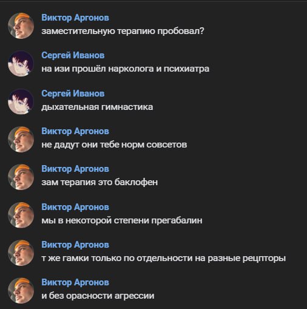Click Сергей Иванов name above дыхательная гимнастика
Image resolution: width=307 pixels, height=309 pixels.
(x=73, y=93)
